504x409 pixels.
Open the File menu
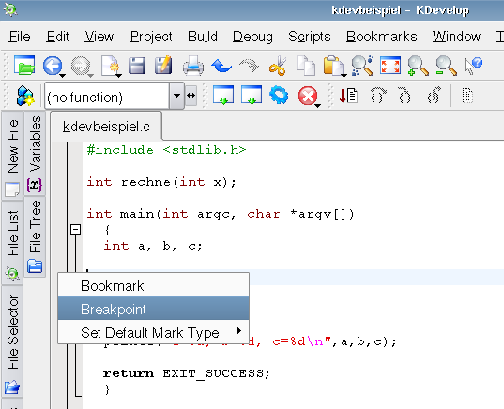20,37
